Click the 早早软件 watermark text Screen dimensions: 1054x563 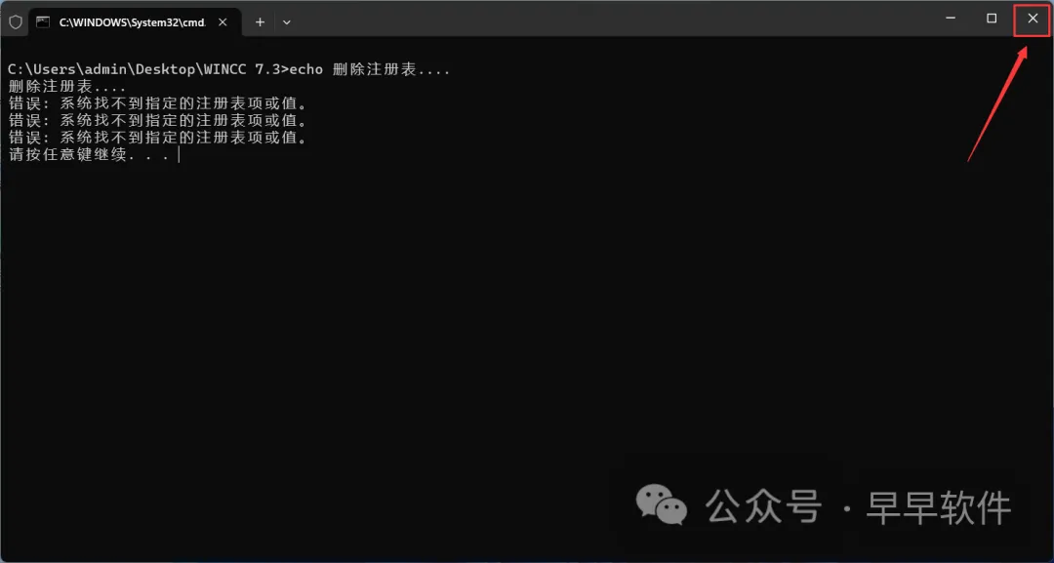pos(939,507)
